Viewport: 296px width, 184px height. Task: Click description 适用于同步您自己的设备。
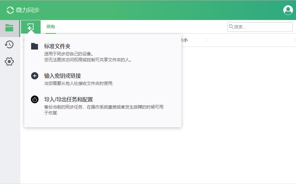pyautogui.click(x=69, y=54)
